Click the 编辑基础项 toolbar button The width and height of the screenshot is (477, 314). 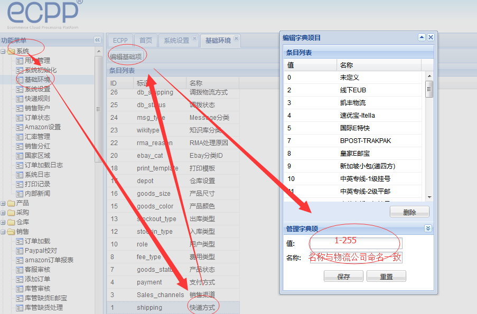(126, 56)
